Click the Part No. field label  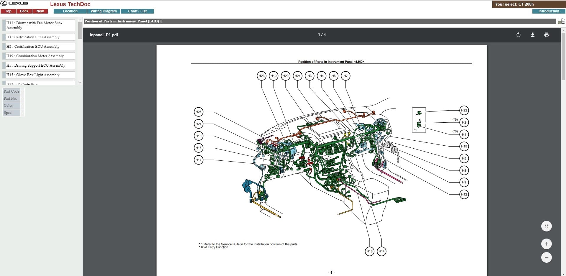point(11,98)
